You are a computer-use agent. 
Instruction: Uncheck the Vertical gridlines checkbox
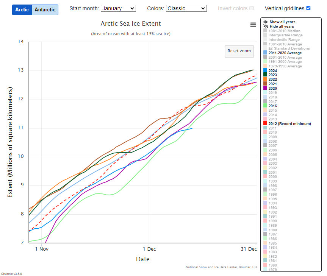pyautogui.click(x=308, y=8)
